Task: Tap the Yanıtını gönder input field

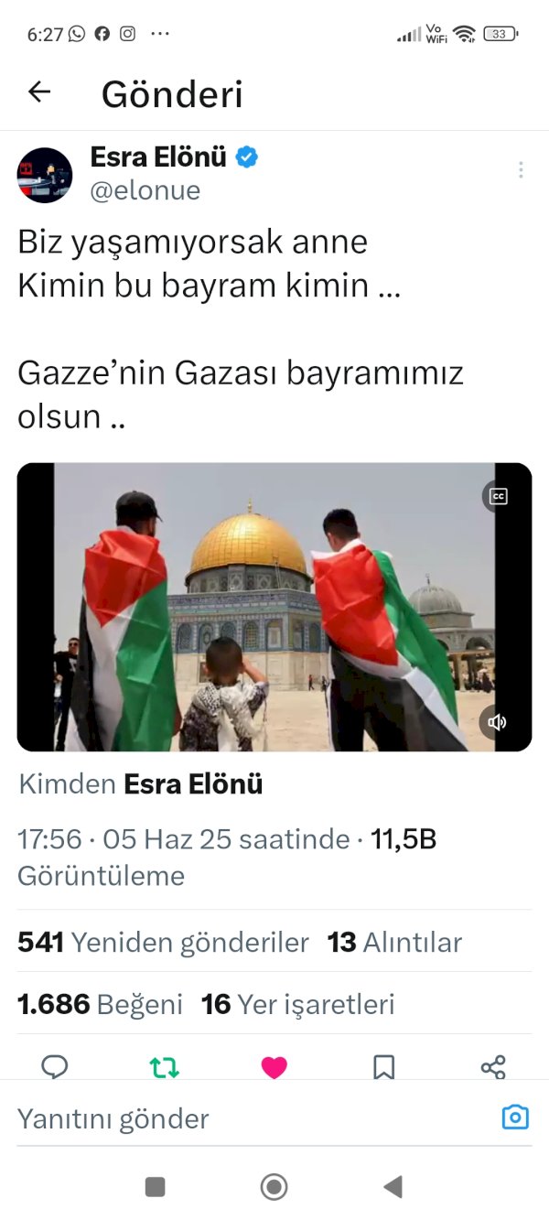Action: pyautogui.click(x=256, y=1118)
